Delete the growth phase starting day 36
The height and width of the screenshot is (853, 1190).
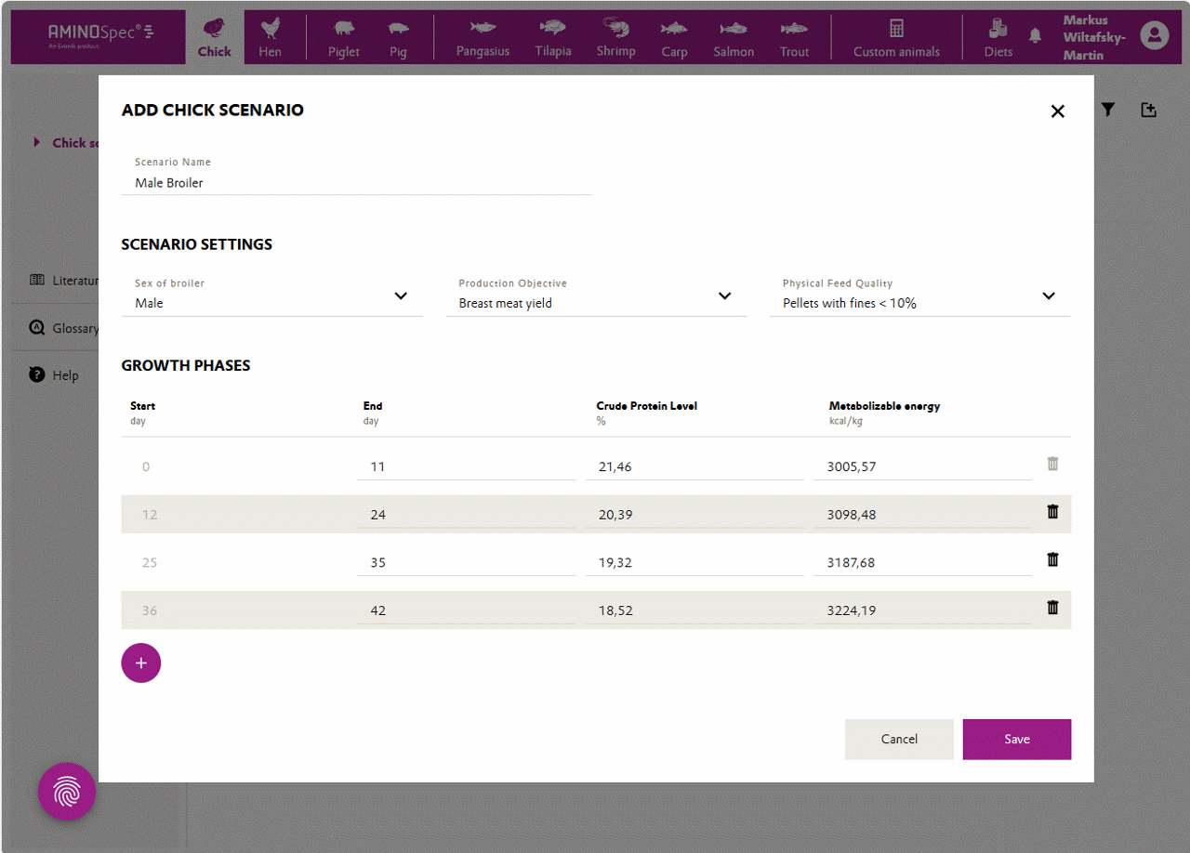pos(1052,608)
